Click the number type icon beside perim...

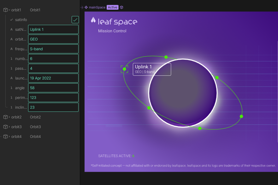(12, 97)
